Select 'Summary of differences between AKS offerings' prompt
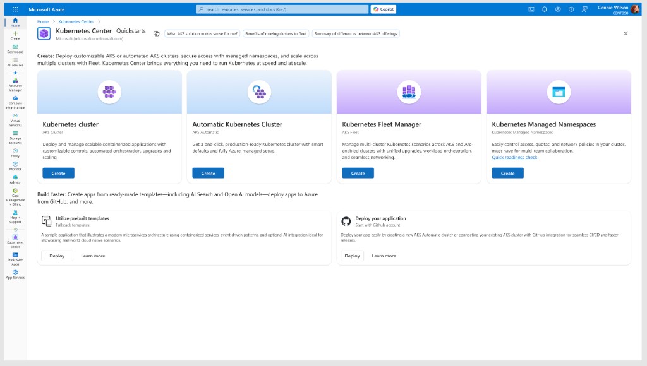Image resolution: width=647 pixels, height=366 pixels. tap(356, 34)
